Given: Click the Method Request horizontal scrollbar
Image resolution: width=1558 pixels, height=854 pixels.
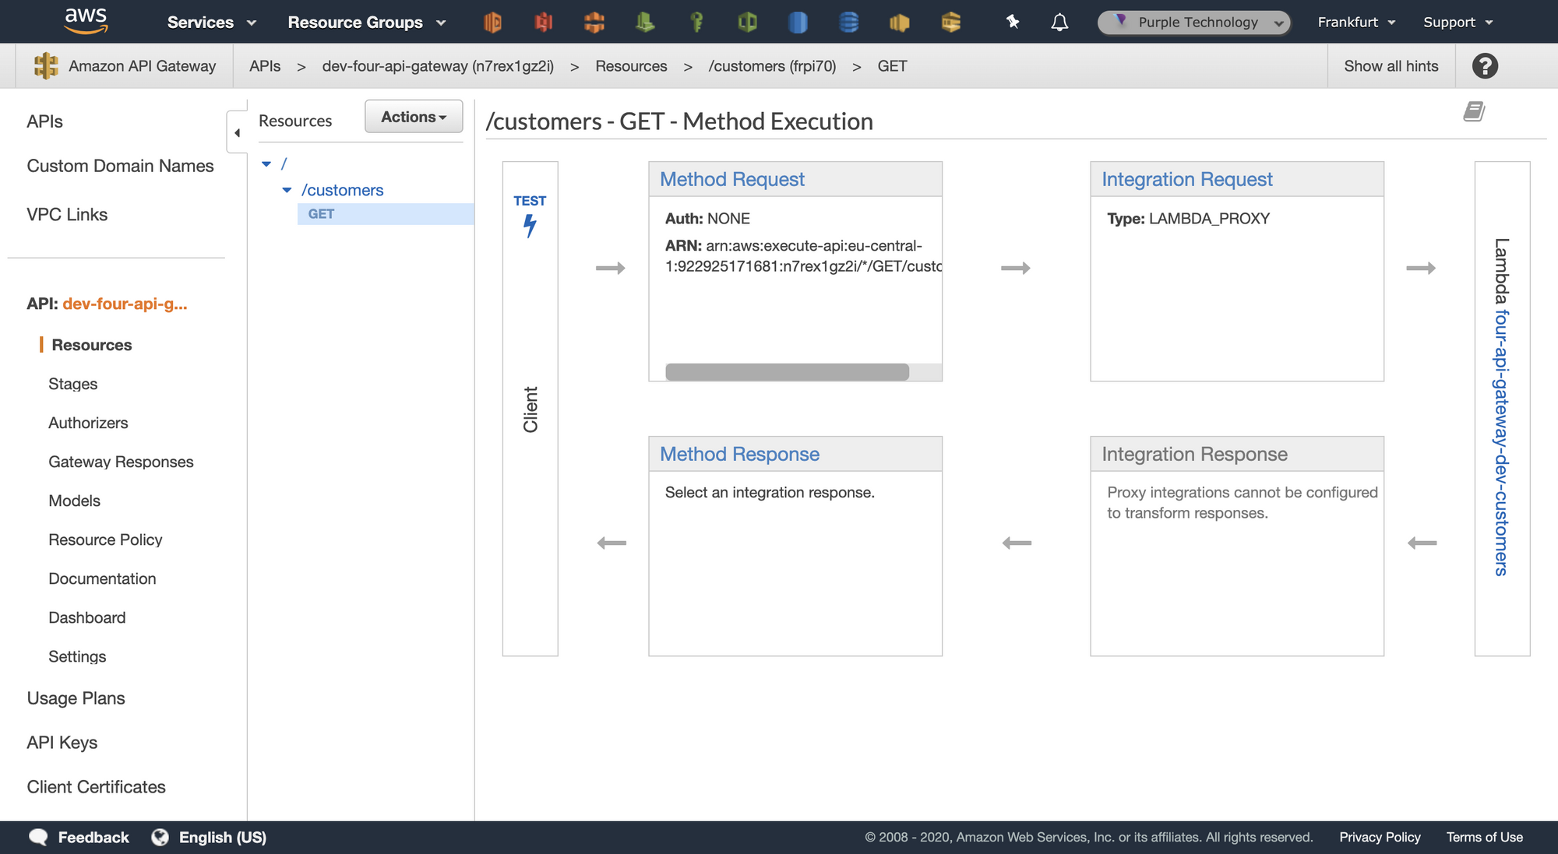Looking at the screenshot, I should 787,372.
